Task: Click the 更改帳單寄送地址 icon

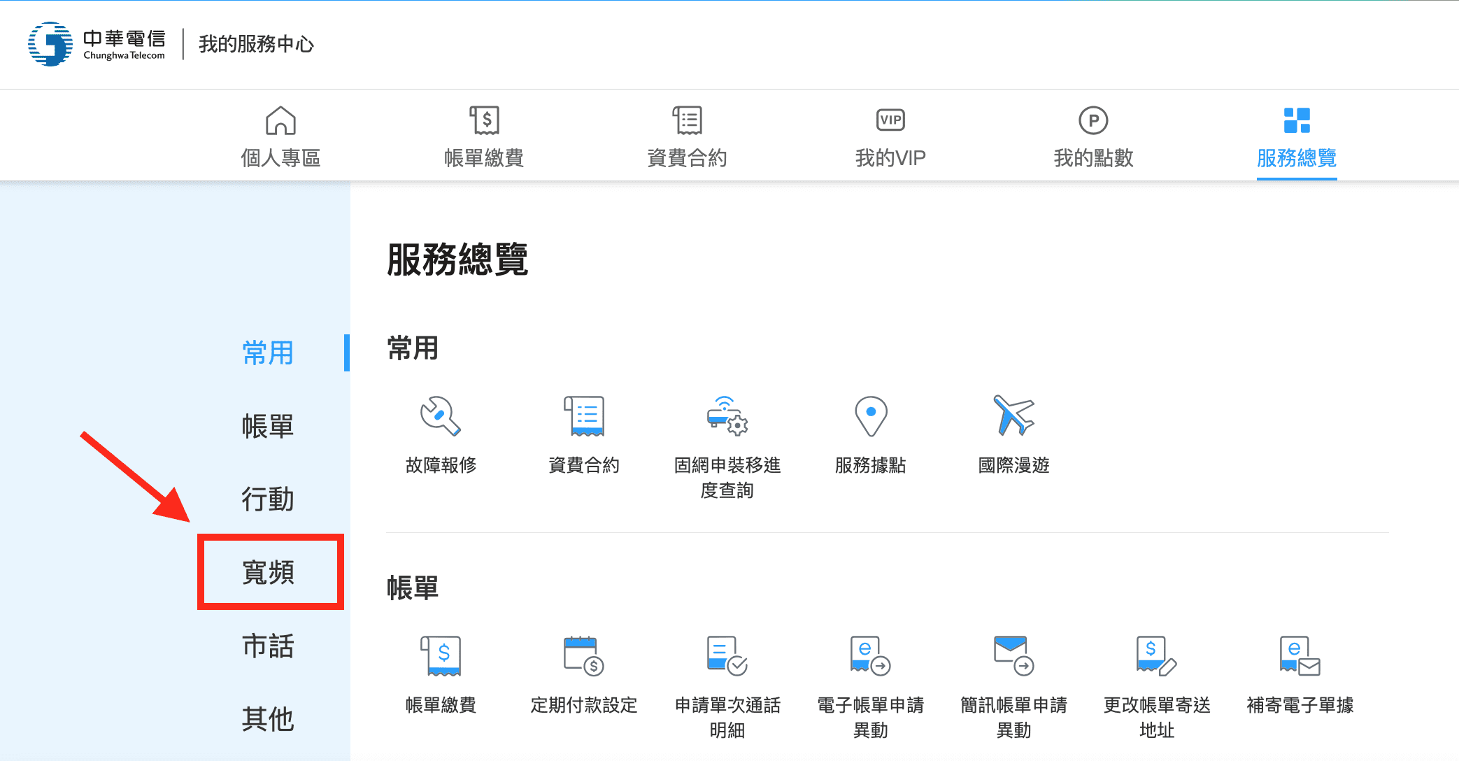Action: 1157,656
